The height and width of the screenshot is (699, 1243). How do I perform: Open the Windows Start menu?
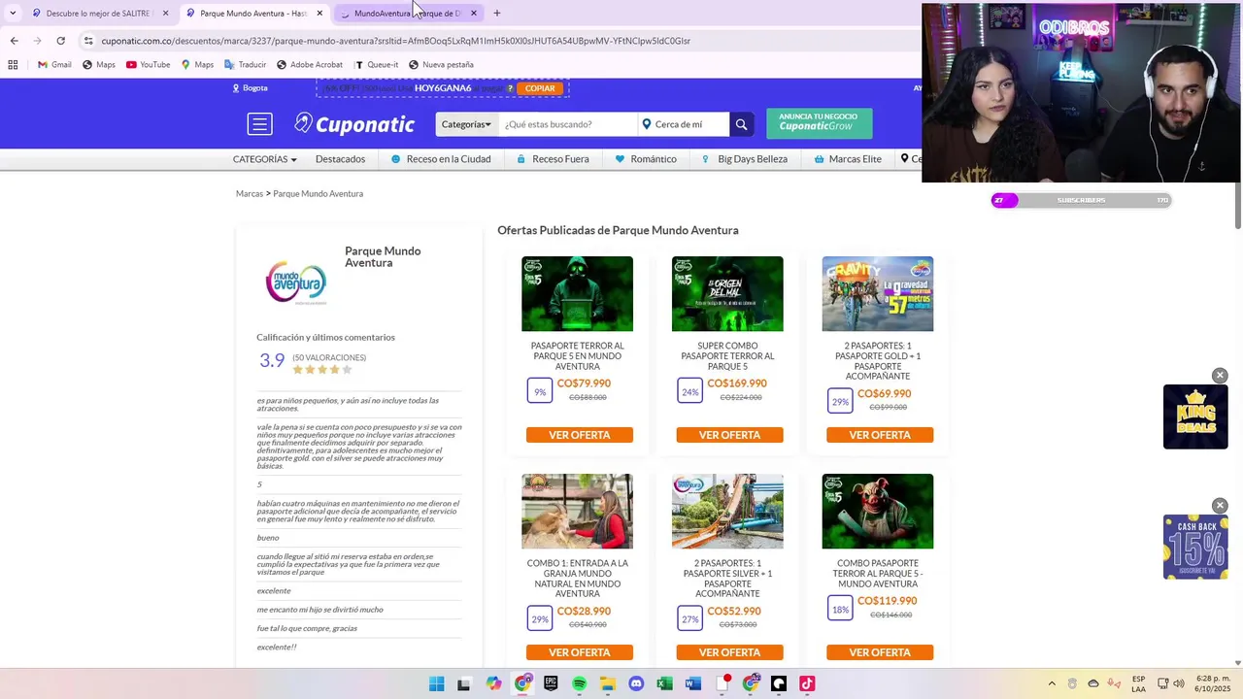[x=436, y=683]
